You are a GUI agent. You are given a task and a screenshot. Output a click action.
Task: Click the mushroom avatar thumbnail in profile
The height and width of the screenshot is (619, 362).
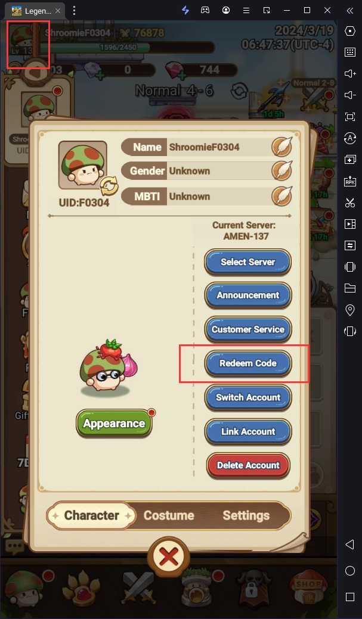82,165
